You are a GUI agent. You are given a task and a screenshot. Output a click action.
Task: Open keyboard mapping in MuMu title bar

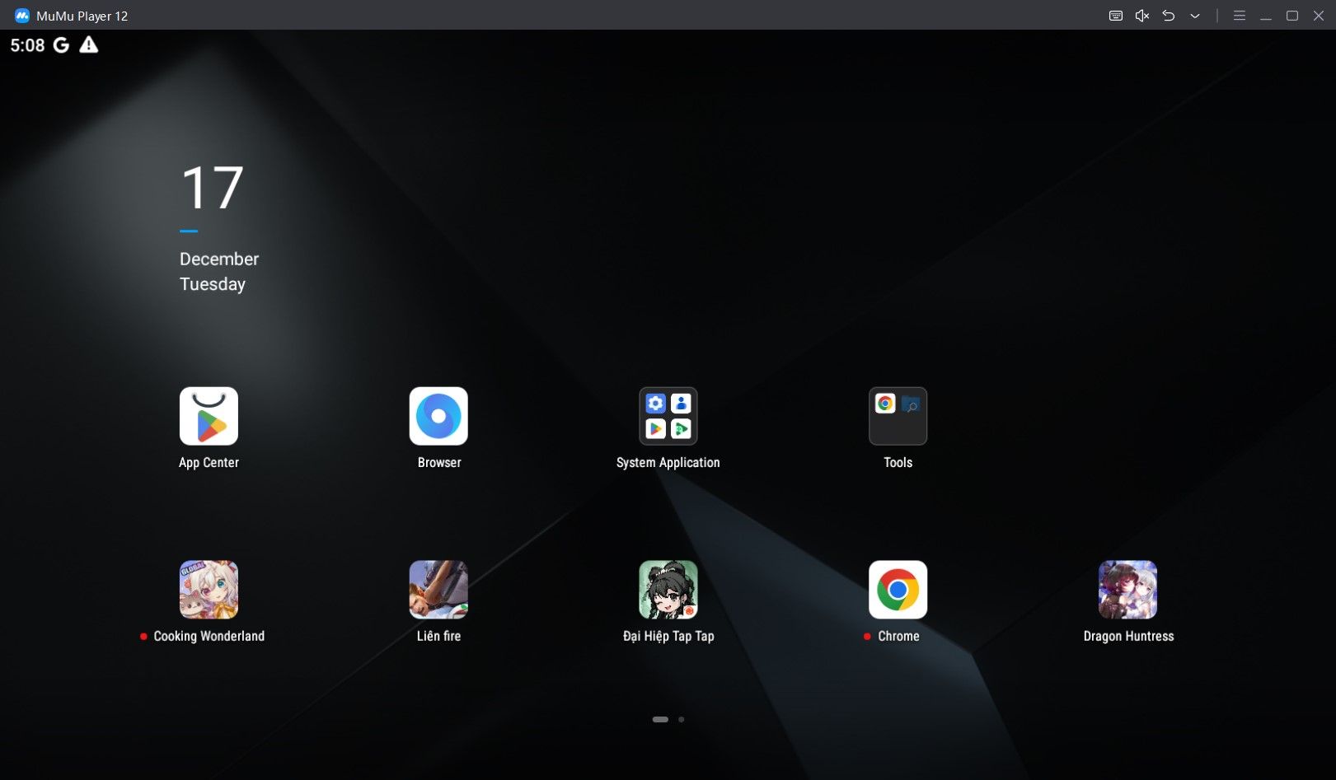[x=1116, y=16]
